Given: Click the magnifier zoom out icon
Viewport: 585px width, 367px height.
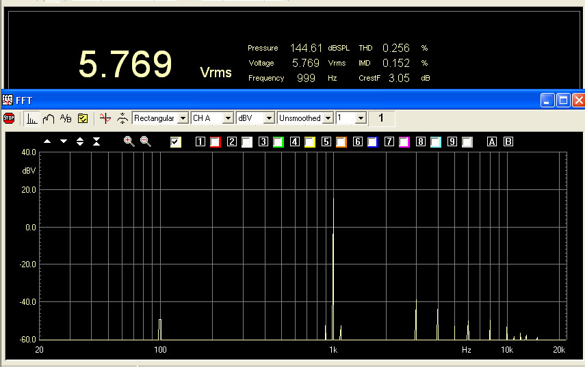Looking at the screenshot, I should 146,141.
